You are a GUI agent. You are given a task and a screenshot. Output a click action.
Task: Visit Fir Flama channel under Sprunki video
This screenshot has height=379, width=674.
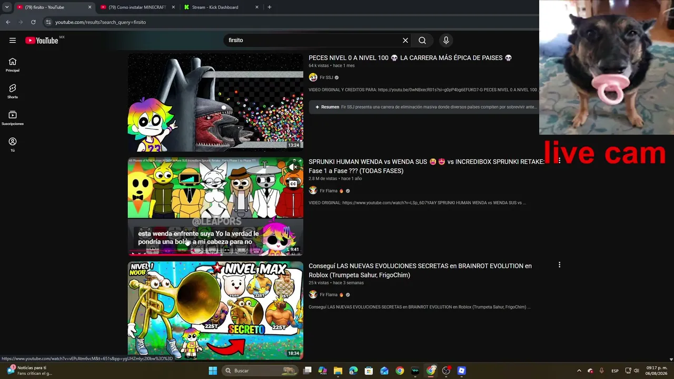329,191
